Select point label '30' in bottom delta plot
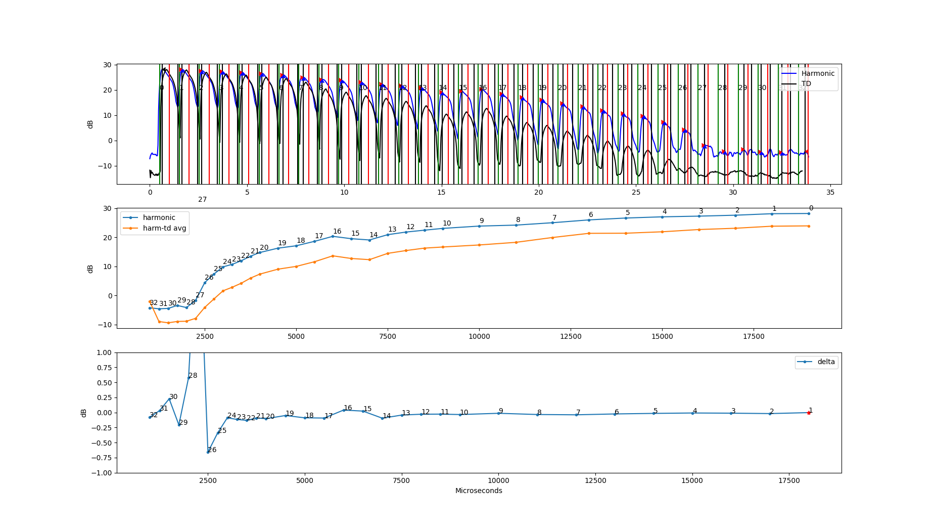The height and width of the screenshot is (531, 935). [x=173, y=396]
